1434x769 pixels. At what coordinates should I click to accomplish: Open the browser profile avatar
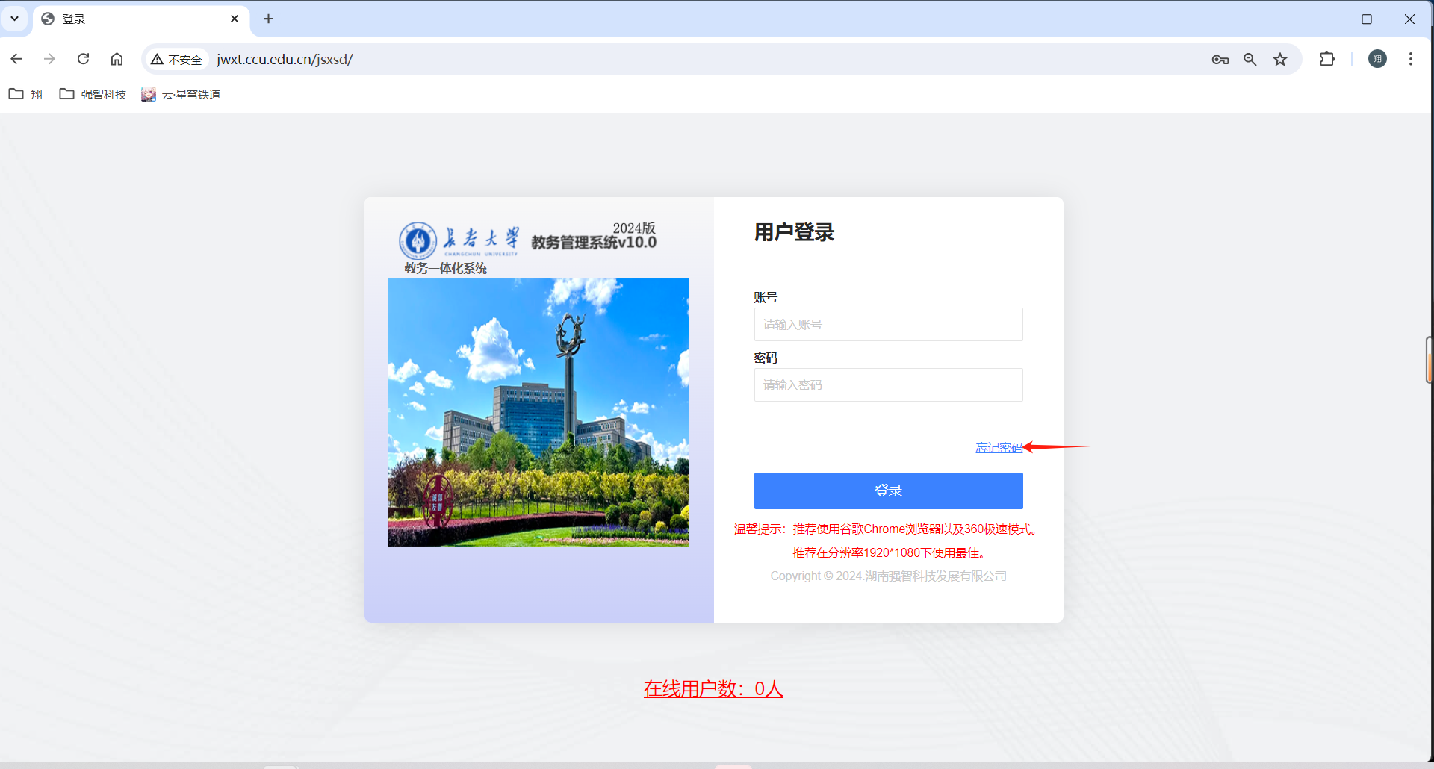click(1377, 59)
